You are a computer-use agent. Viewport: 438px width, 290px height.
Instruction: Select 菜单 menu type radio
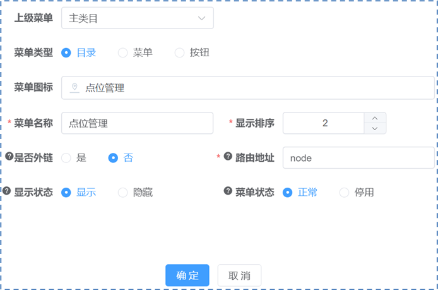[122, 53]
